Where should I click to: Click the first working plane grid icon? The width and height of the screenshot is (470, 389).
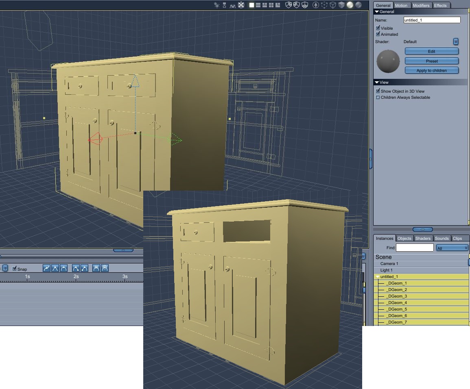(x=289, y=5)
